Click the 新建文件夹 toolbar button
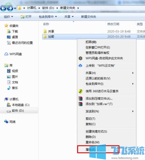This screenshot has width=145, height=160. (x=89, y=17)
